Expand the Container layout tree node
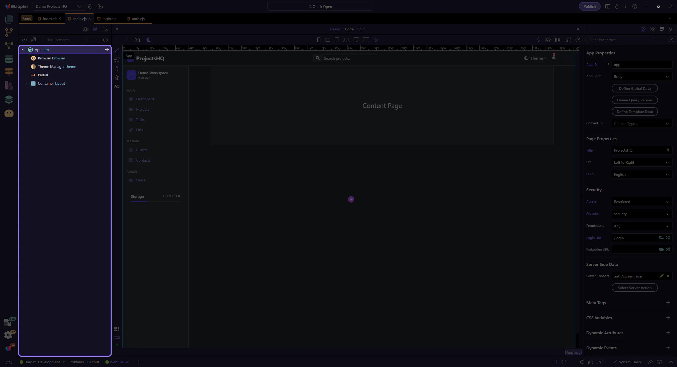 point(26,83)
